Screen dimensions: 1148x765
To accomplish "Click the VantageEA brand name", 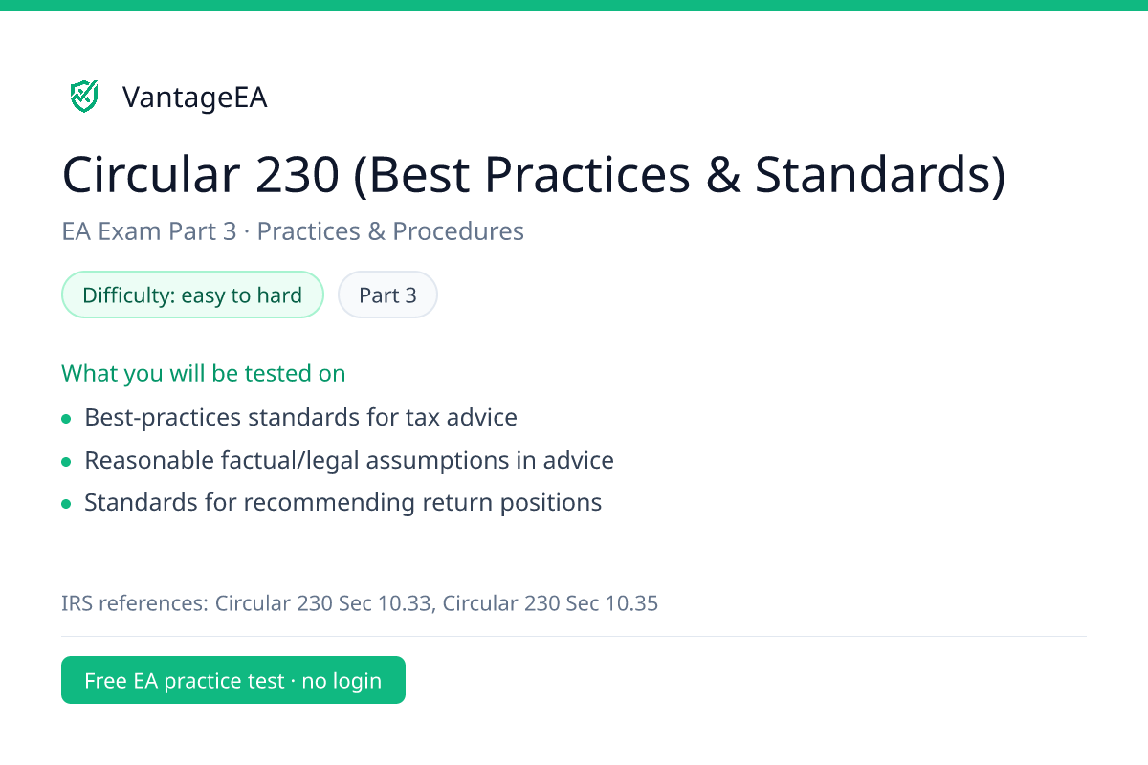I will tap(195, 98).
